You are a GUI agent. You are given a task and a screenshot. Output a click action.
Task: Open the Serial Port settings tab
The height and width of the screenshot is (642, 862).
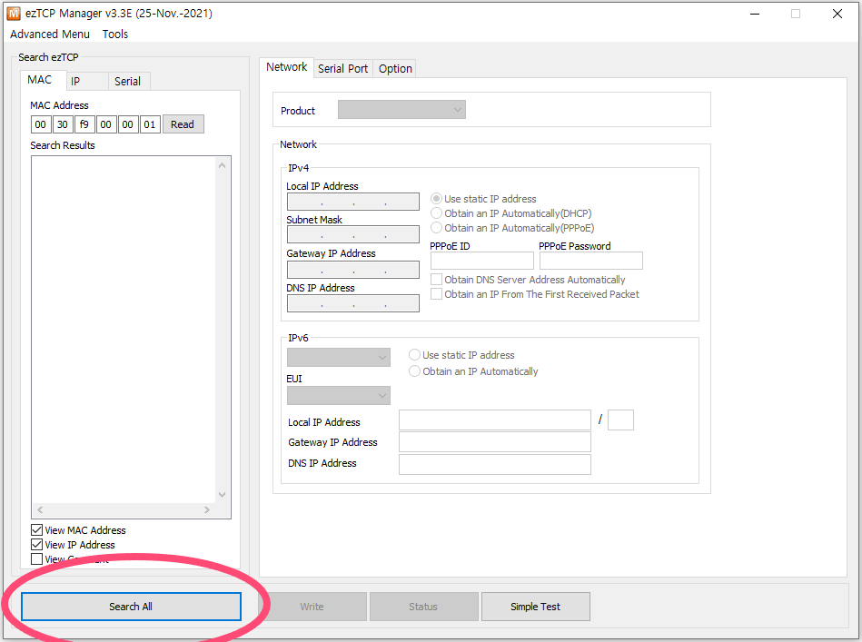(342, 69)
